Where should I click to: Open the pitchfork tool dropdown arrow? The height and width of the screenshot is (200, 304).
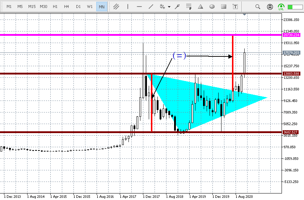[169, 7]
